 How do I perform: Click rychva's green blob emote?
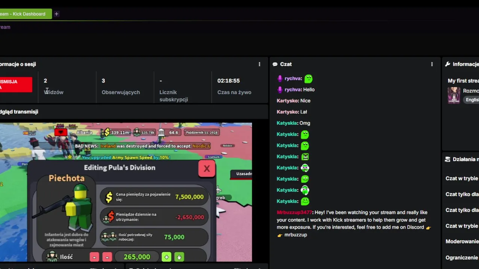(x=308, y=78)
